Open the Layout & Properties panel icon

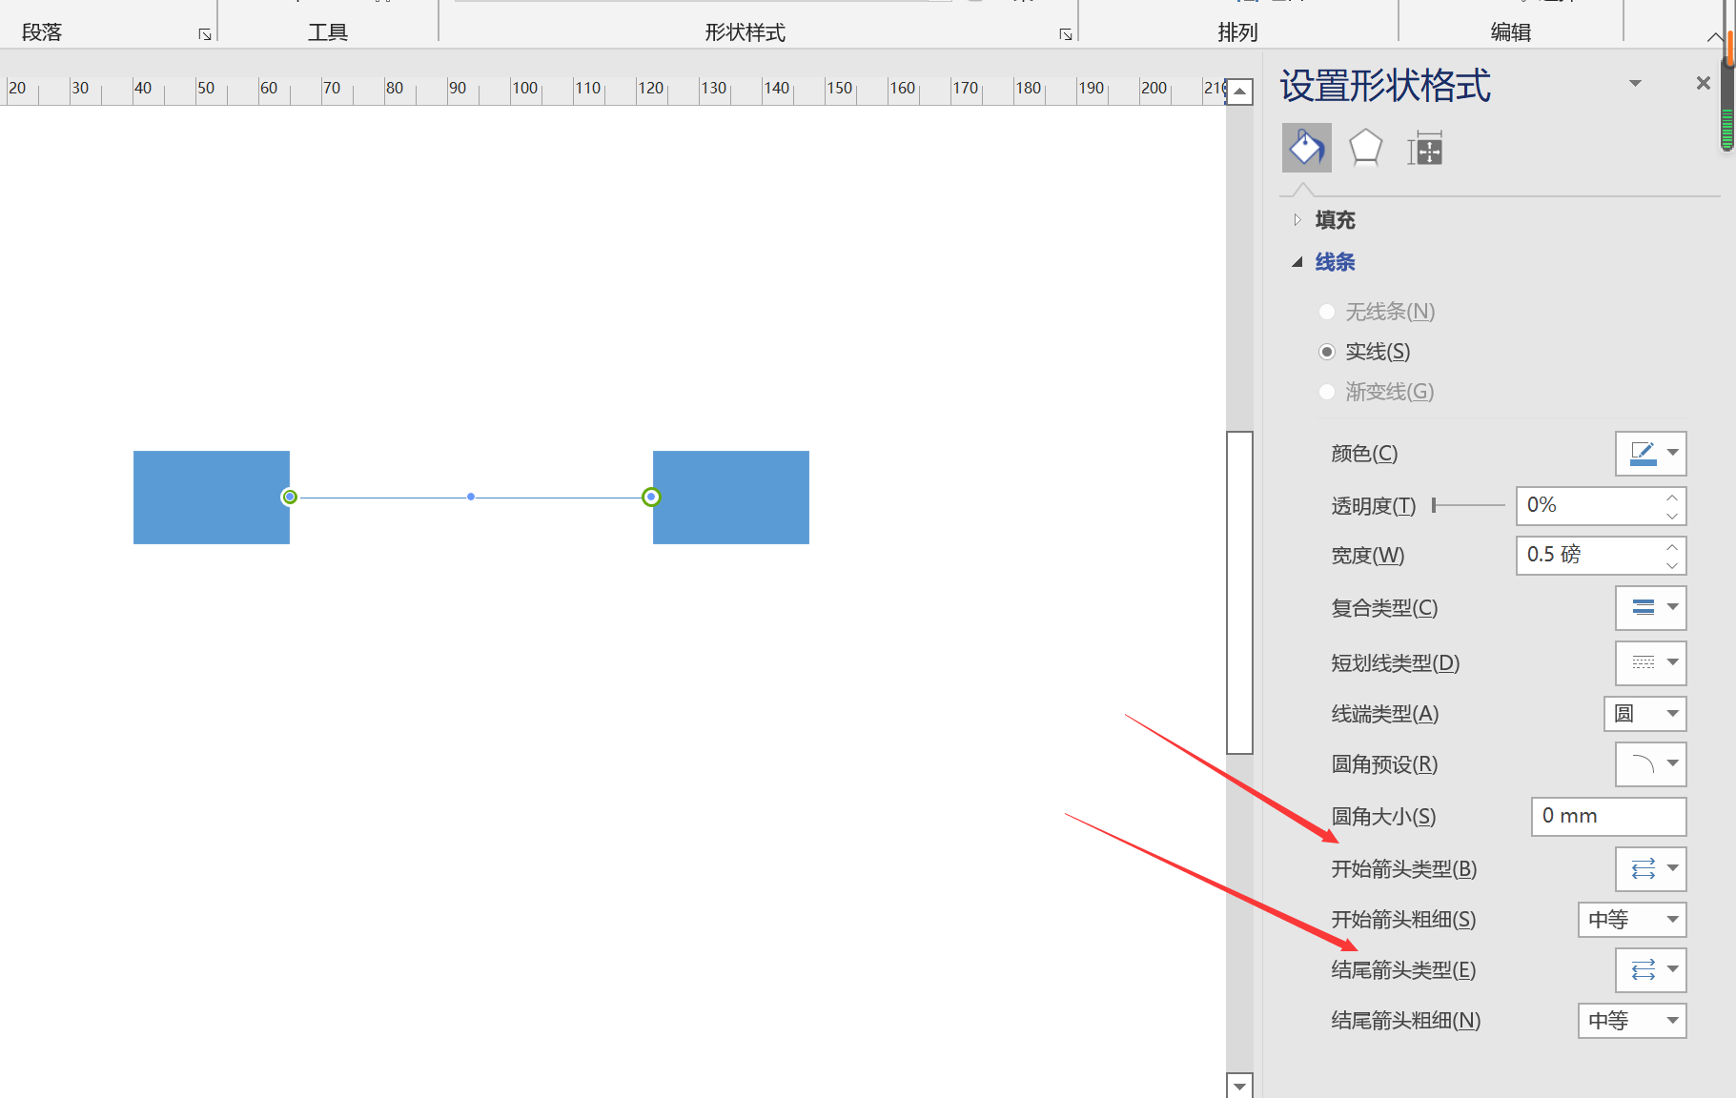coord(1424,148)
